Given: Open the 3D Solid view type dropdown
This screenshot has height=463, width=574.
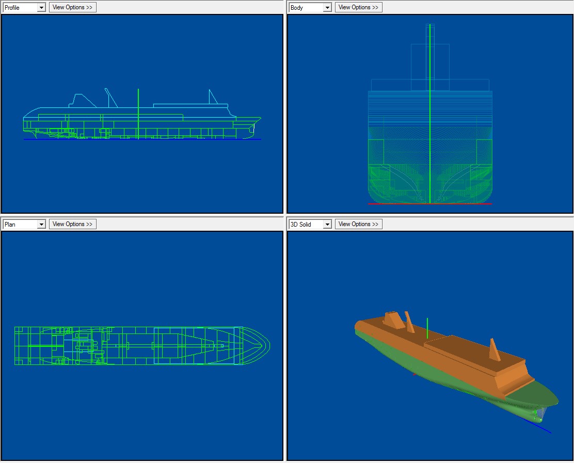Looking at the screenshot, I should pos(327,225).
